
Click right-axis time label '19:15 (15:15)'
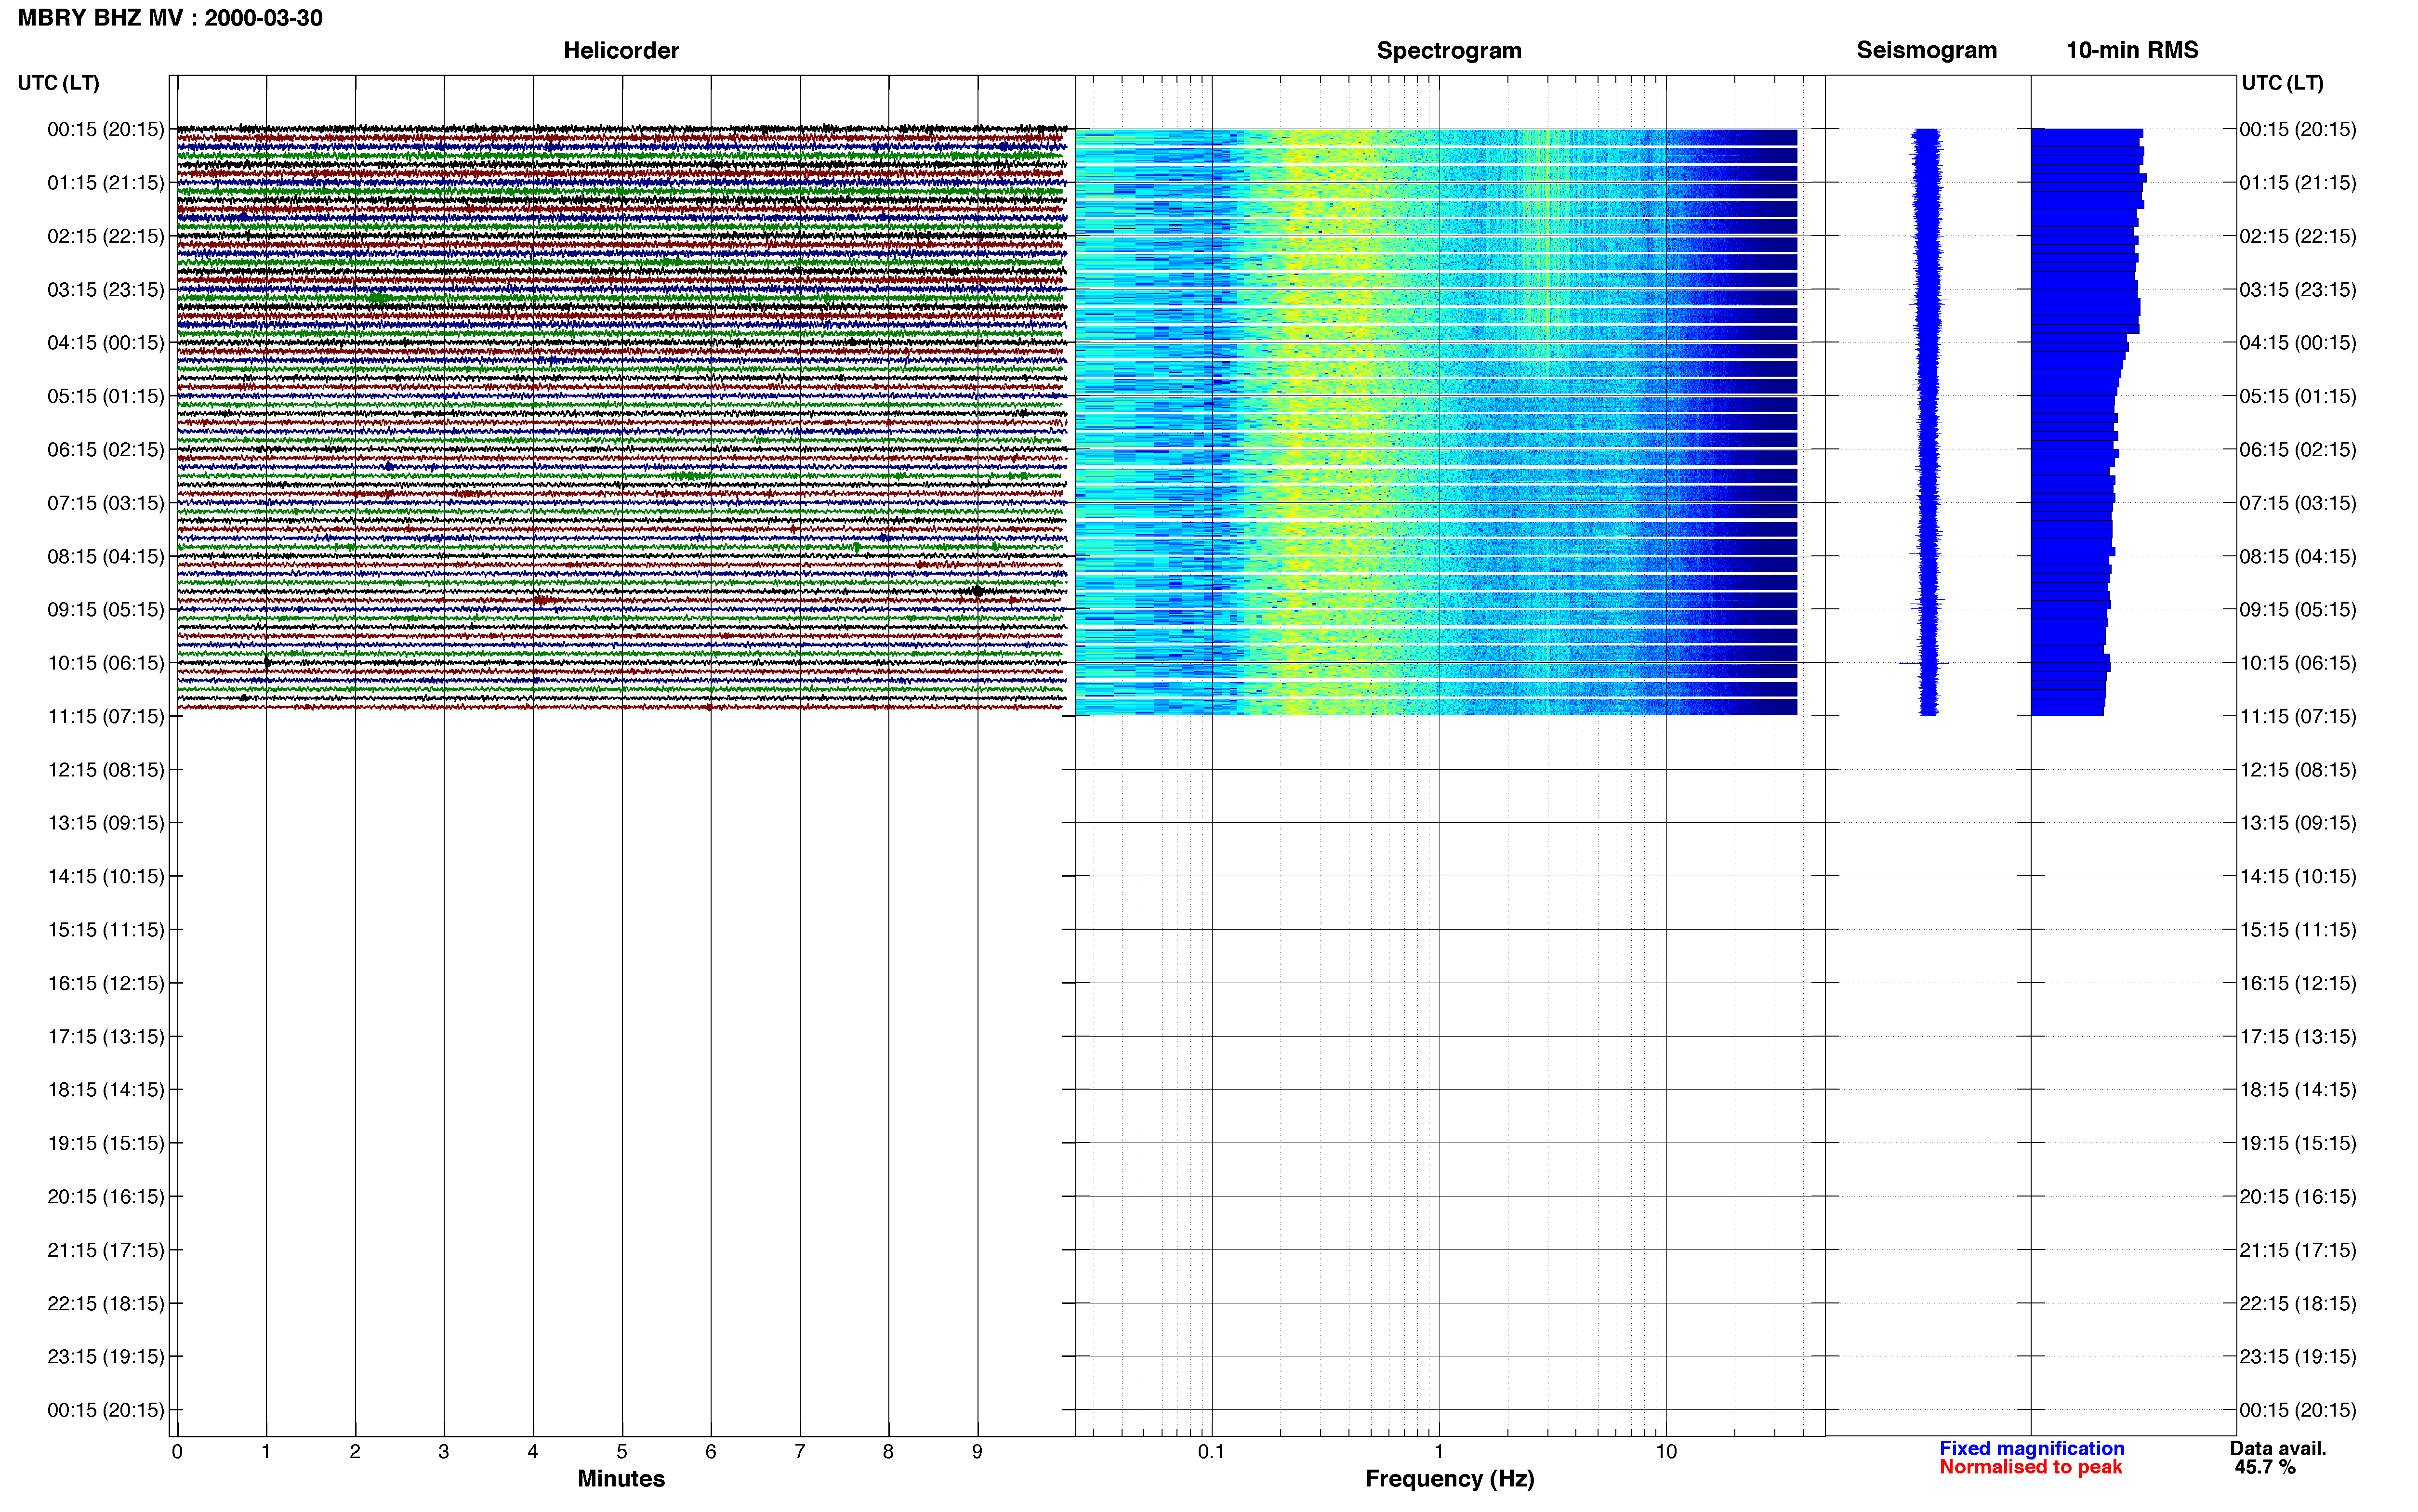(2298, 1143)
